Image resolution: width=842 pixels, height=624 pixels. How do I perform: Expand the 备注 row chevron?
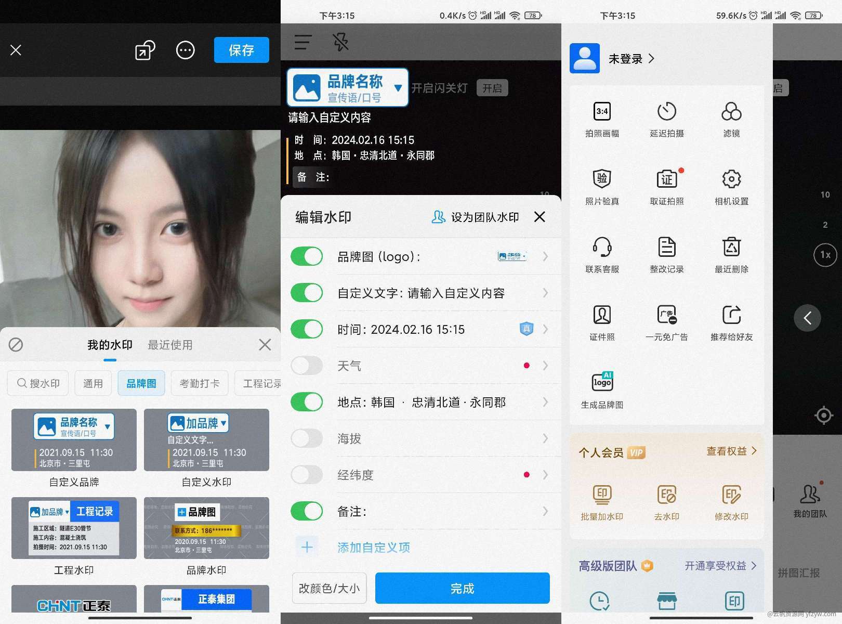545,511
